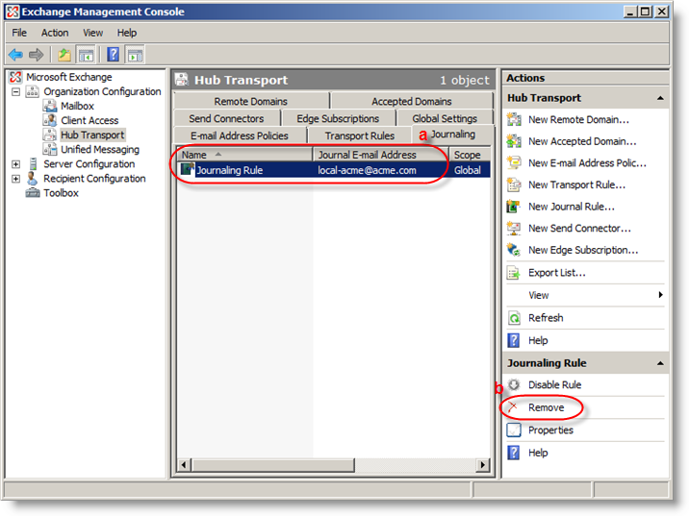Switch to the E-mail Address Policies tab
689x516 pixels.
pyautogui.click(x=240, y=135)
